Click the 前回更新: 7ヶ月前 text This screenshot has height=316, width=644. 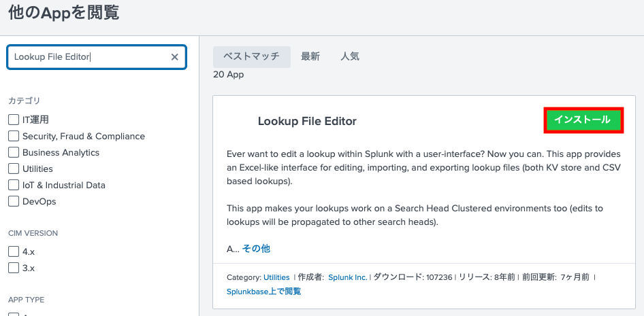(x=556, y=277)
